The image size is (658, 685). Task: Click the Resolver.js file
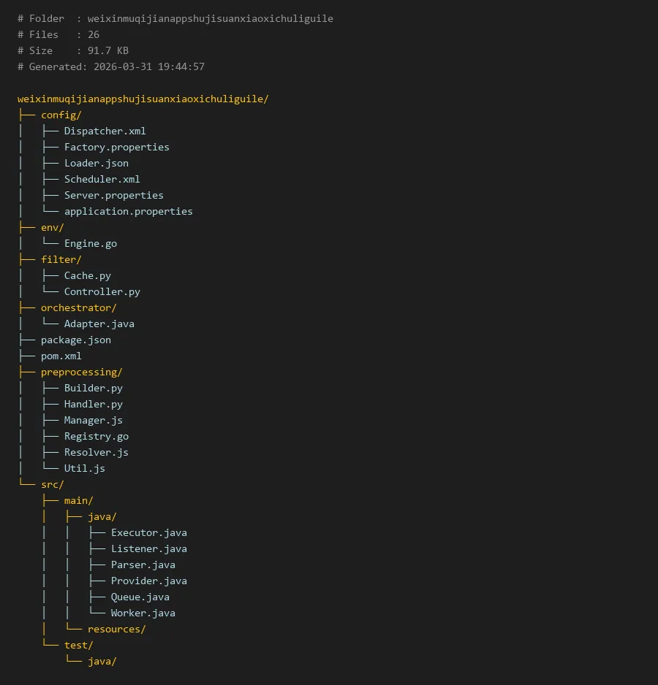[96, 452]
